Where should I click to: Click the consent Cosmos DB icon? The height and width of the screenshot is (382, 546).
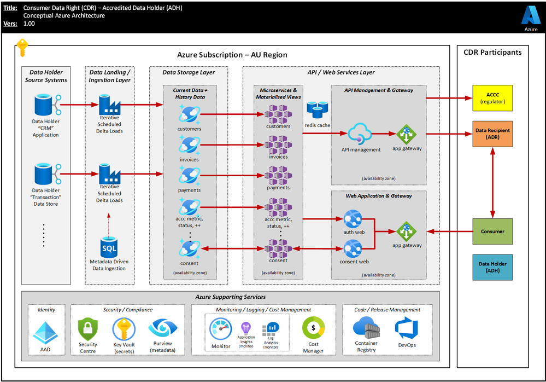point(190,248)
